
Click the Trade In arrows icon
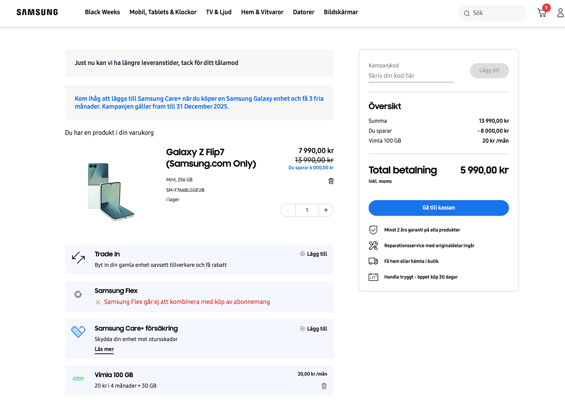click(78, 258)
